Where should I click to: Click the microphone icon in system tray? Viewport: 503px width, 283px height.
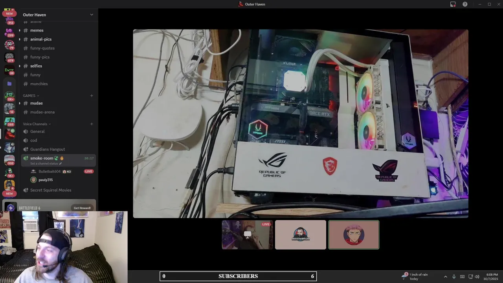tap(454, 277)
